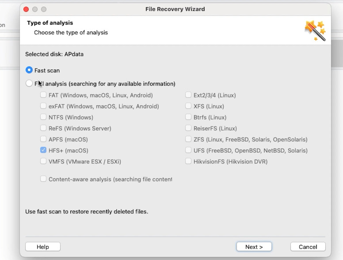The width and height of the screenshot is (343, 260).
Task: Tick the ZFS (Linux, FreeBSD, Solaris) checkbox
Action: point(188,139)
